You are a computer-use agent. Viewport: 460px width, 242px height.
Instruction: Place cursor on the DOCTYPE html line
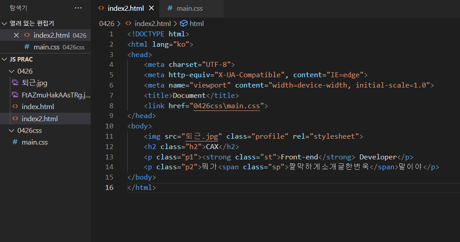click(x=158, y=34)
